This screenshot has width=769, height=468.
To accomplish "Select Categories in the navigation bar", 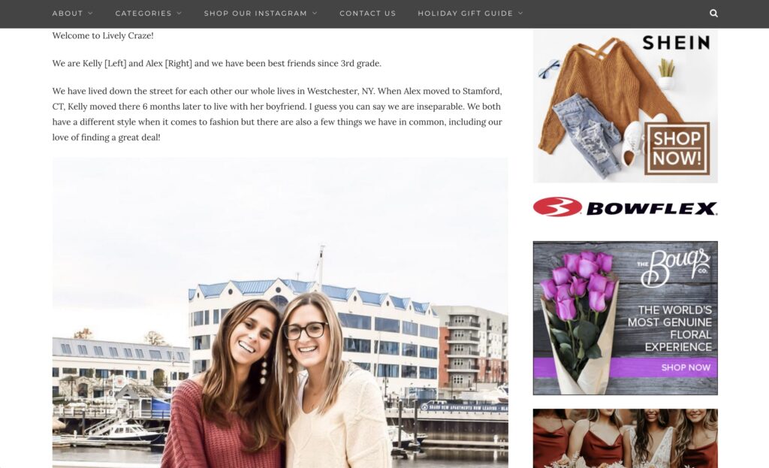I will tap(143, 14).
